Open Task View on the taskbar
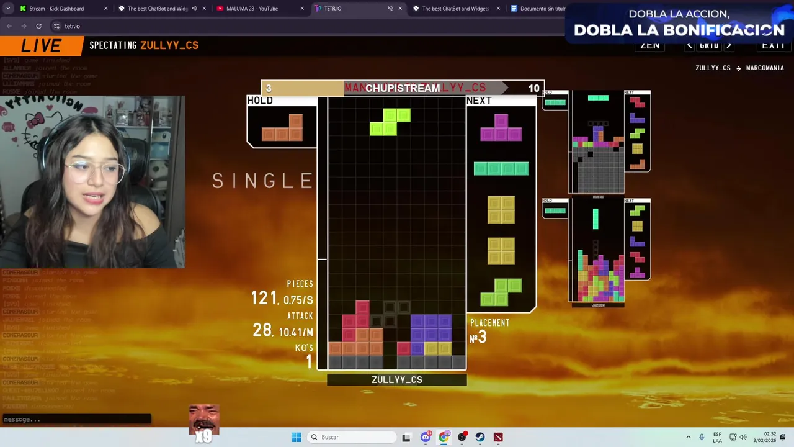This screenshot has width=794, height=447. [x=406, y=437]
